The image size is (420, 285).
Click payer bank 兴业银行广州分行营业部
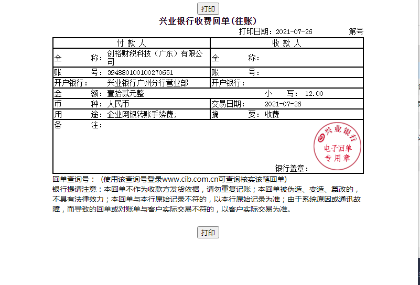coord(147,83)
